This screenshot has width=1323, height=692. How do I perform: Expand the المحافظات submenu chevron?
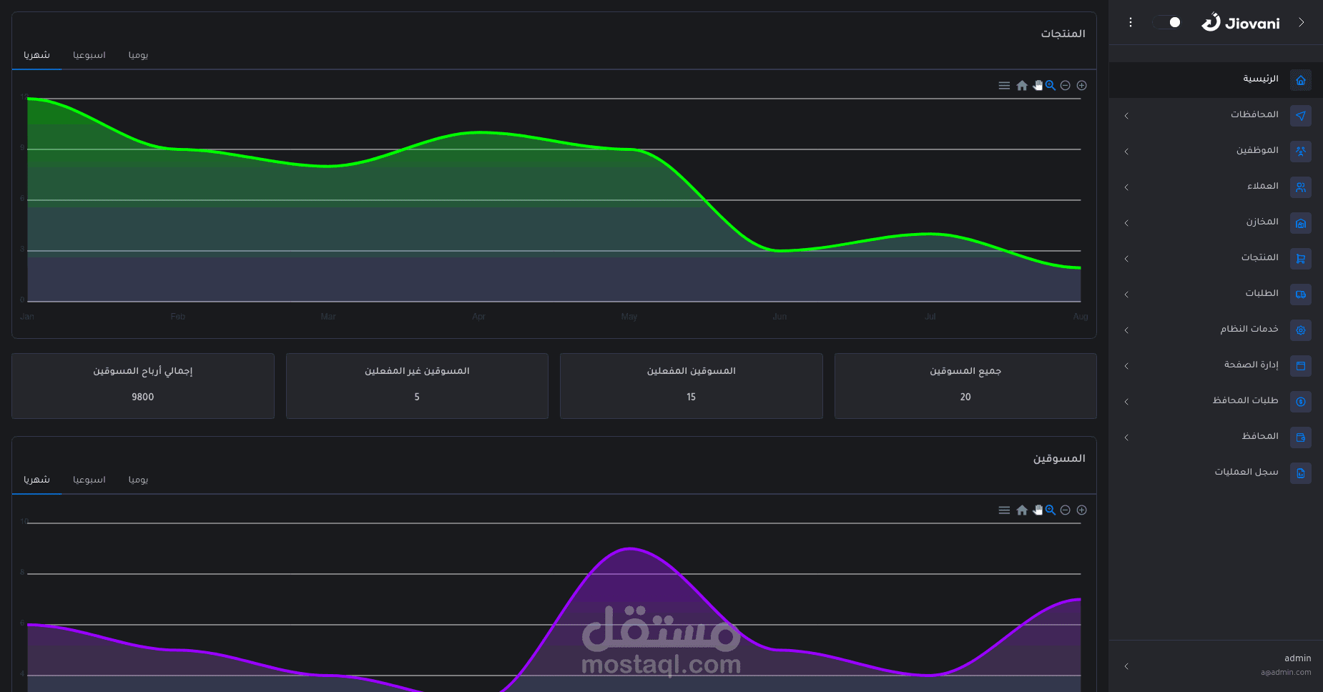(1126, 116)
